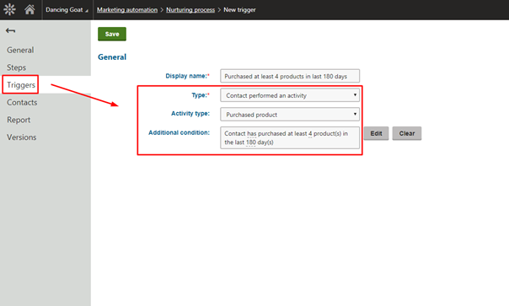The height and width of the screenshot is (306, 509).
Task: Edit the additional condition
Action: pyautogui.click(x=376, y=133)
